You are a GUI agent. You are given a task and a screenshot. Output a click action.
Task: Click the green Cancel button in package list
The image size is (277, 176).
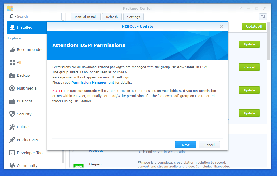(x=249, y=67)
